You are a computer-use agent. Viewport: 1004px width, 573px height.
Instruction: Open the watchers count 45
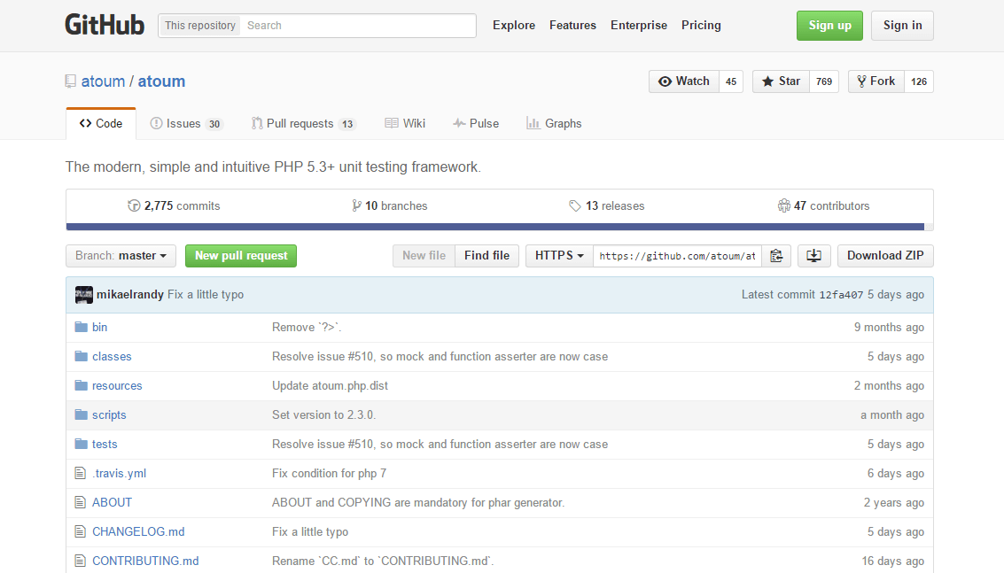pyautogui.click(x=731, y=81)
